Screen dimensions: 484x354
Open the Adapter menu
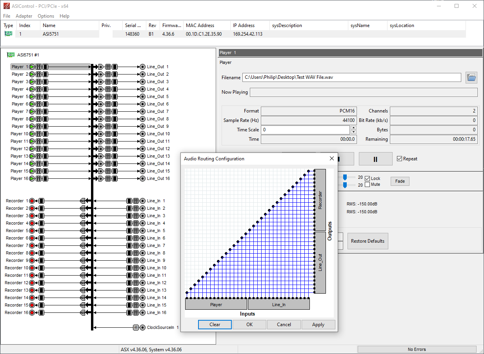tap(24, 16)
